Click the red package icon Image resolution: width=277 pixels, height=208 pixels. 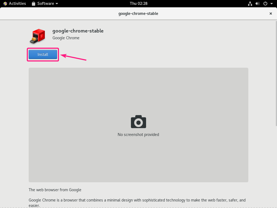pyautogui.click(x=37, y=36)
